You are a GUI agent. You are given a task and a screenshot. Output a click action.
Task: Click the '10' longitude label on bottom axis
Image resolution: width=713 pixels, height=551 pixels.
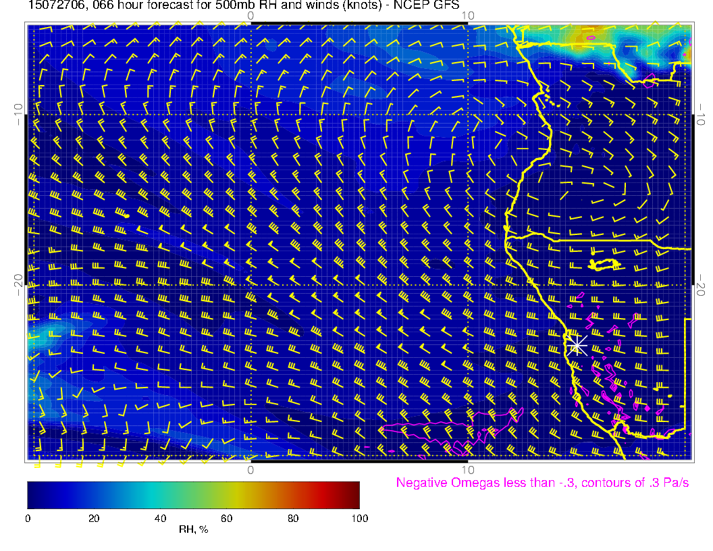pyautogui.click(x=468, y=469)
